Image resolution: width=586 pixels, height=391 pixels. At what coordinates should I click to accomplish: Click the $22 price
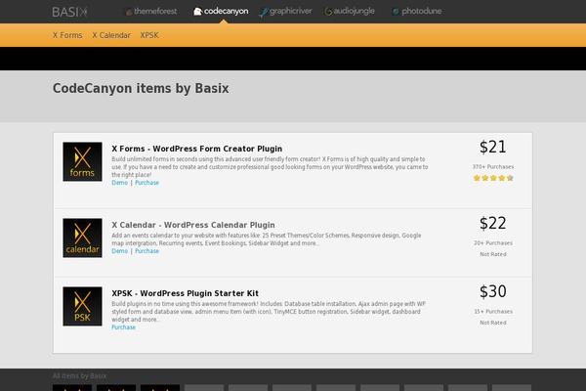click(493, 223)
